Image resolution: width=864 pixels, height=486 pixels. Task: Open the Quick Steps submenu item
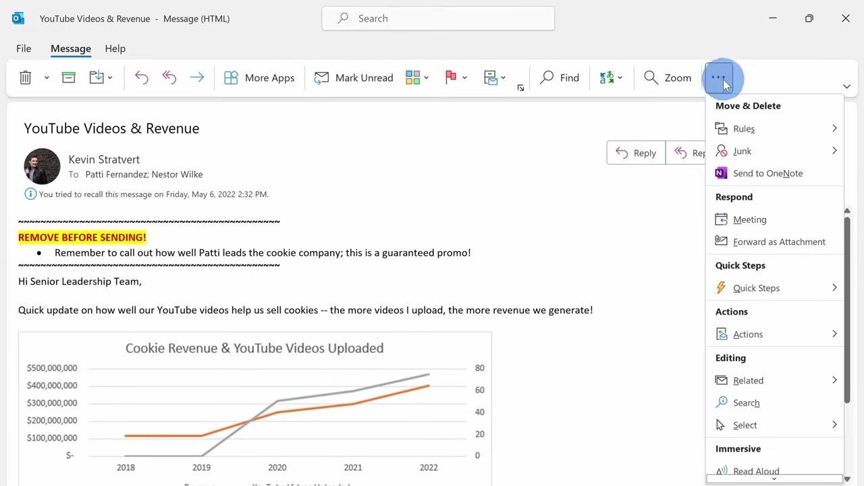[x=775, y=288]
